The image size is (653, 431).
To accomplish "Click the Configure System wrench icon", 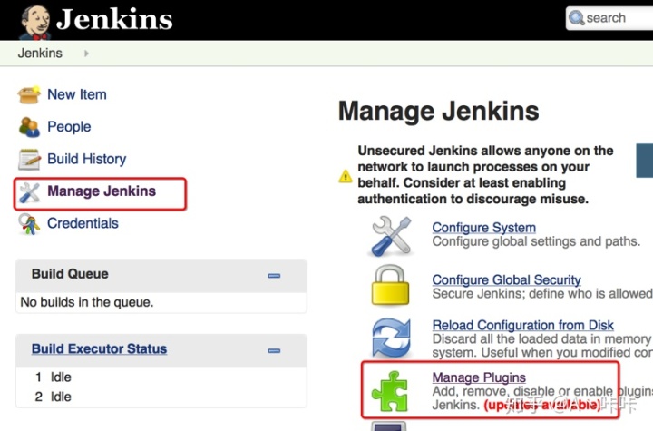I will 391,236.
